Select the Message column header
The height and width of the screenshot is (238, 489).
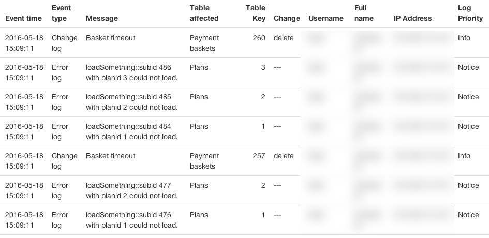(102, 18)
